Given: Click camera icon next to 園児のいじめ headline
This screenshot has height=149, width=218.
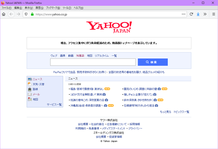Looking at the screenshot, I should pyautogui.click(x=159, y=89).
